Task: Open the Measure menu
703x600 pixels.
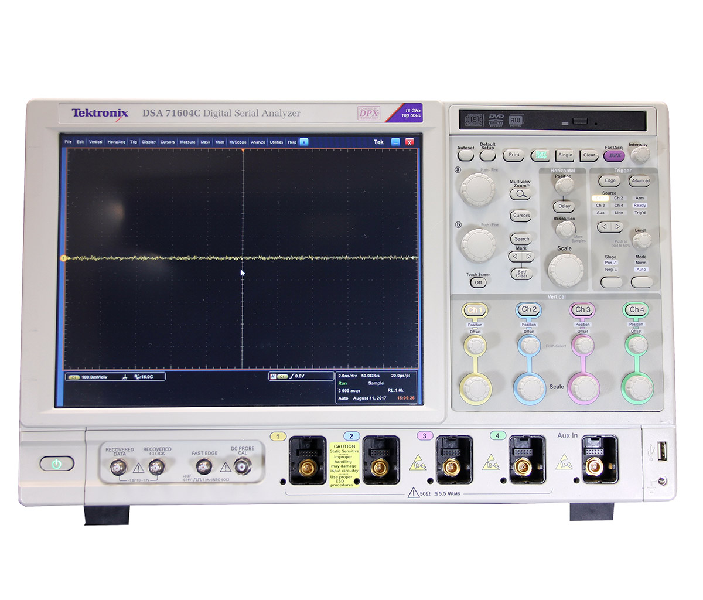Action: point(187,142)
